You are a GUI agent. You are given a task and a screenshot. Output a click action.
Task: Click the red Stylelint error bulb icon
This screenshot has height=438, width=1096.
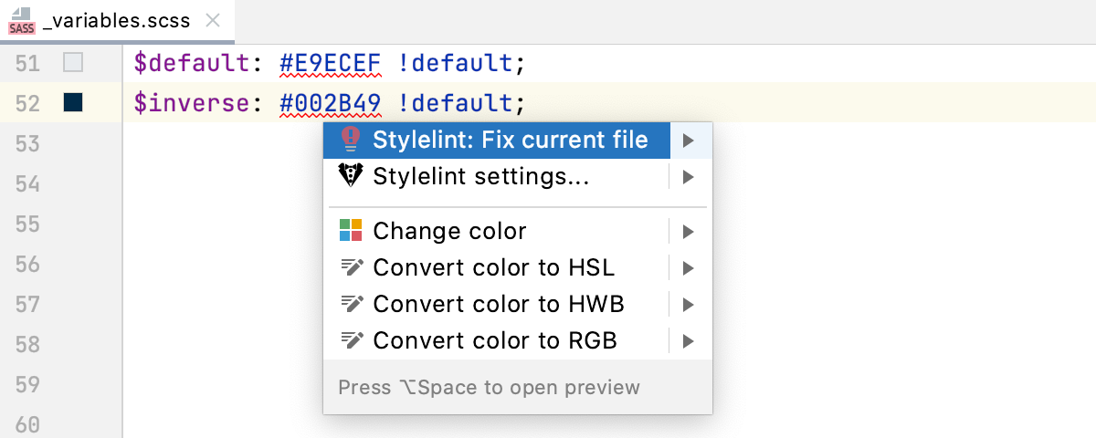(350, 140)
